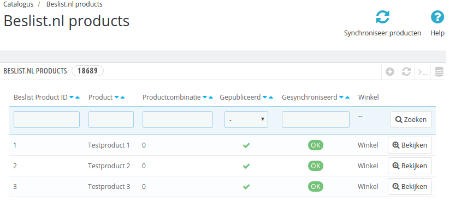Click the add new plus icon

[390, 71]
